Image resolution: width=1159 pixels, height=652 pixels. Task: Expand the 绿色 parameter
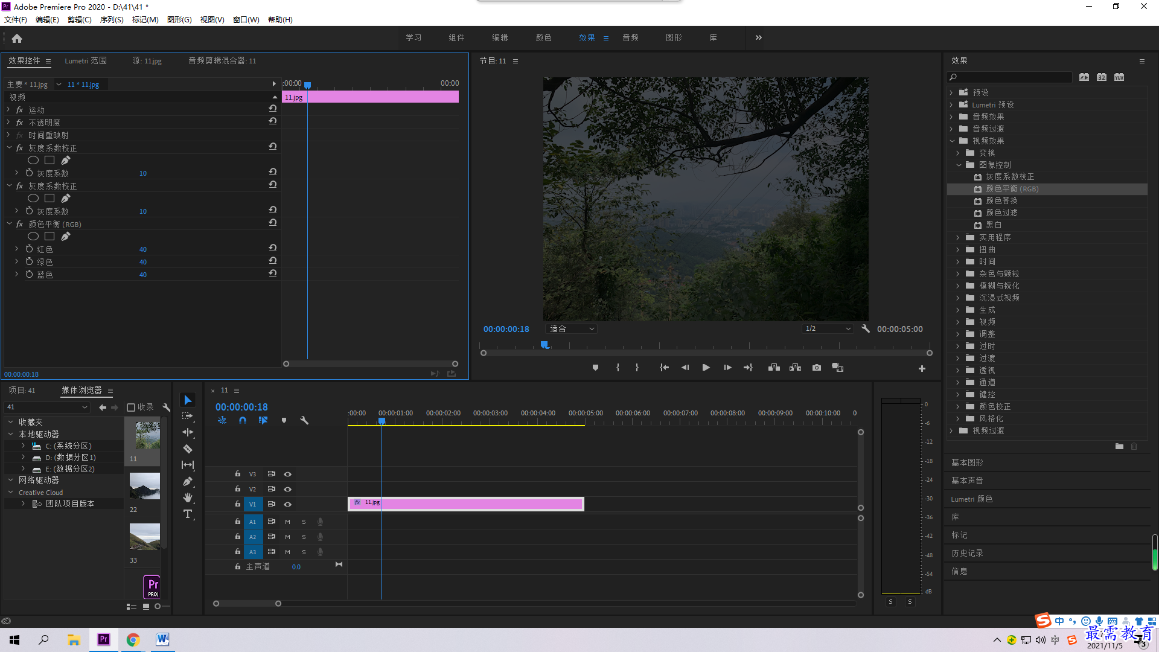click(x=17, y=261)
